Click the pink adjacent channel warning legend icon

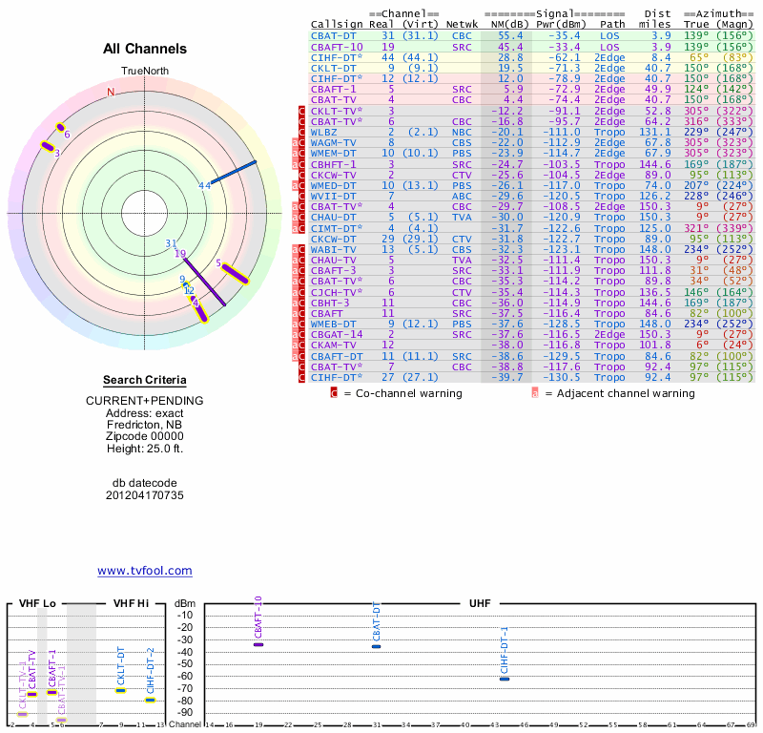(535, 392)
